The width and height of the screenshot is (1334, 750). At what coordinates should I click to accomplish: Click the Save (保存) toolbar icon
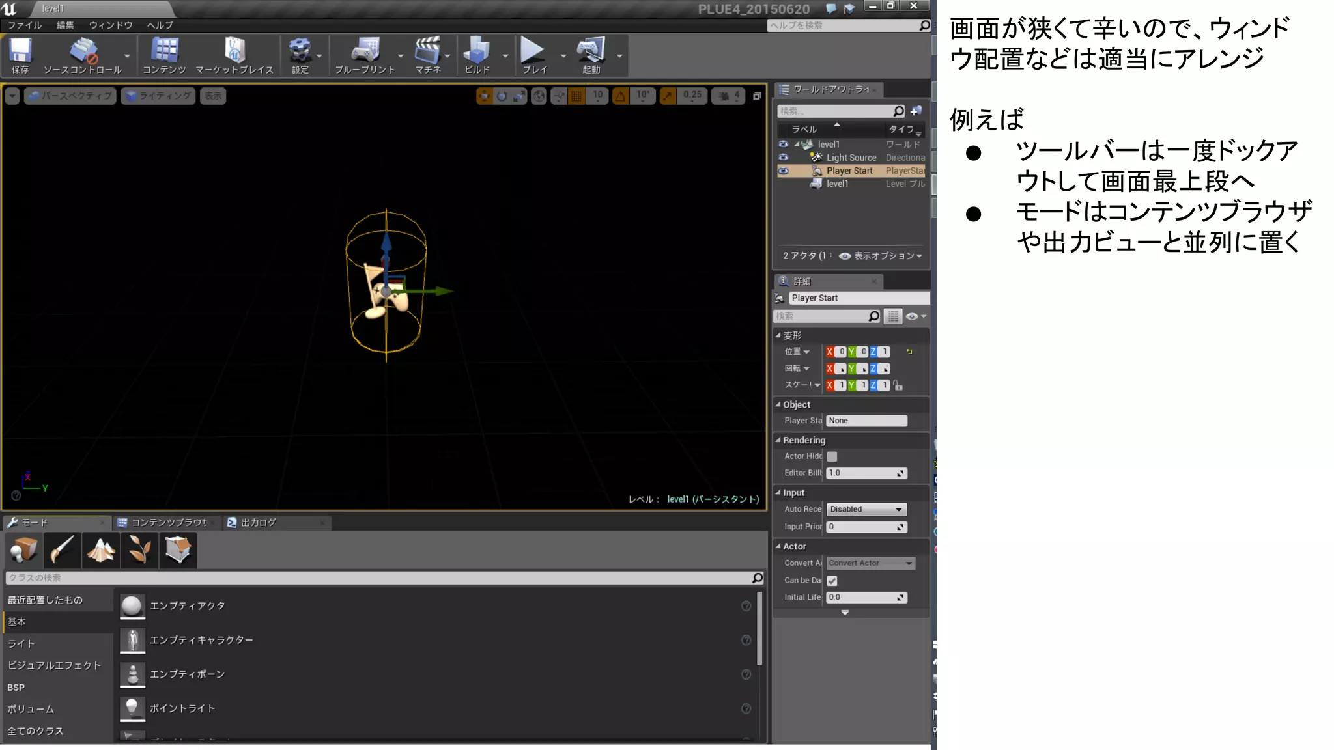pos(20,53)
